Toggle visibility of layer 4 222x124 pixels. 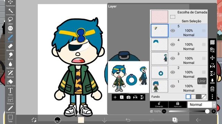coord(173,44)
